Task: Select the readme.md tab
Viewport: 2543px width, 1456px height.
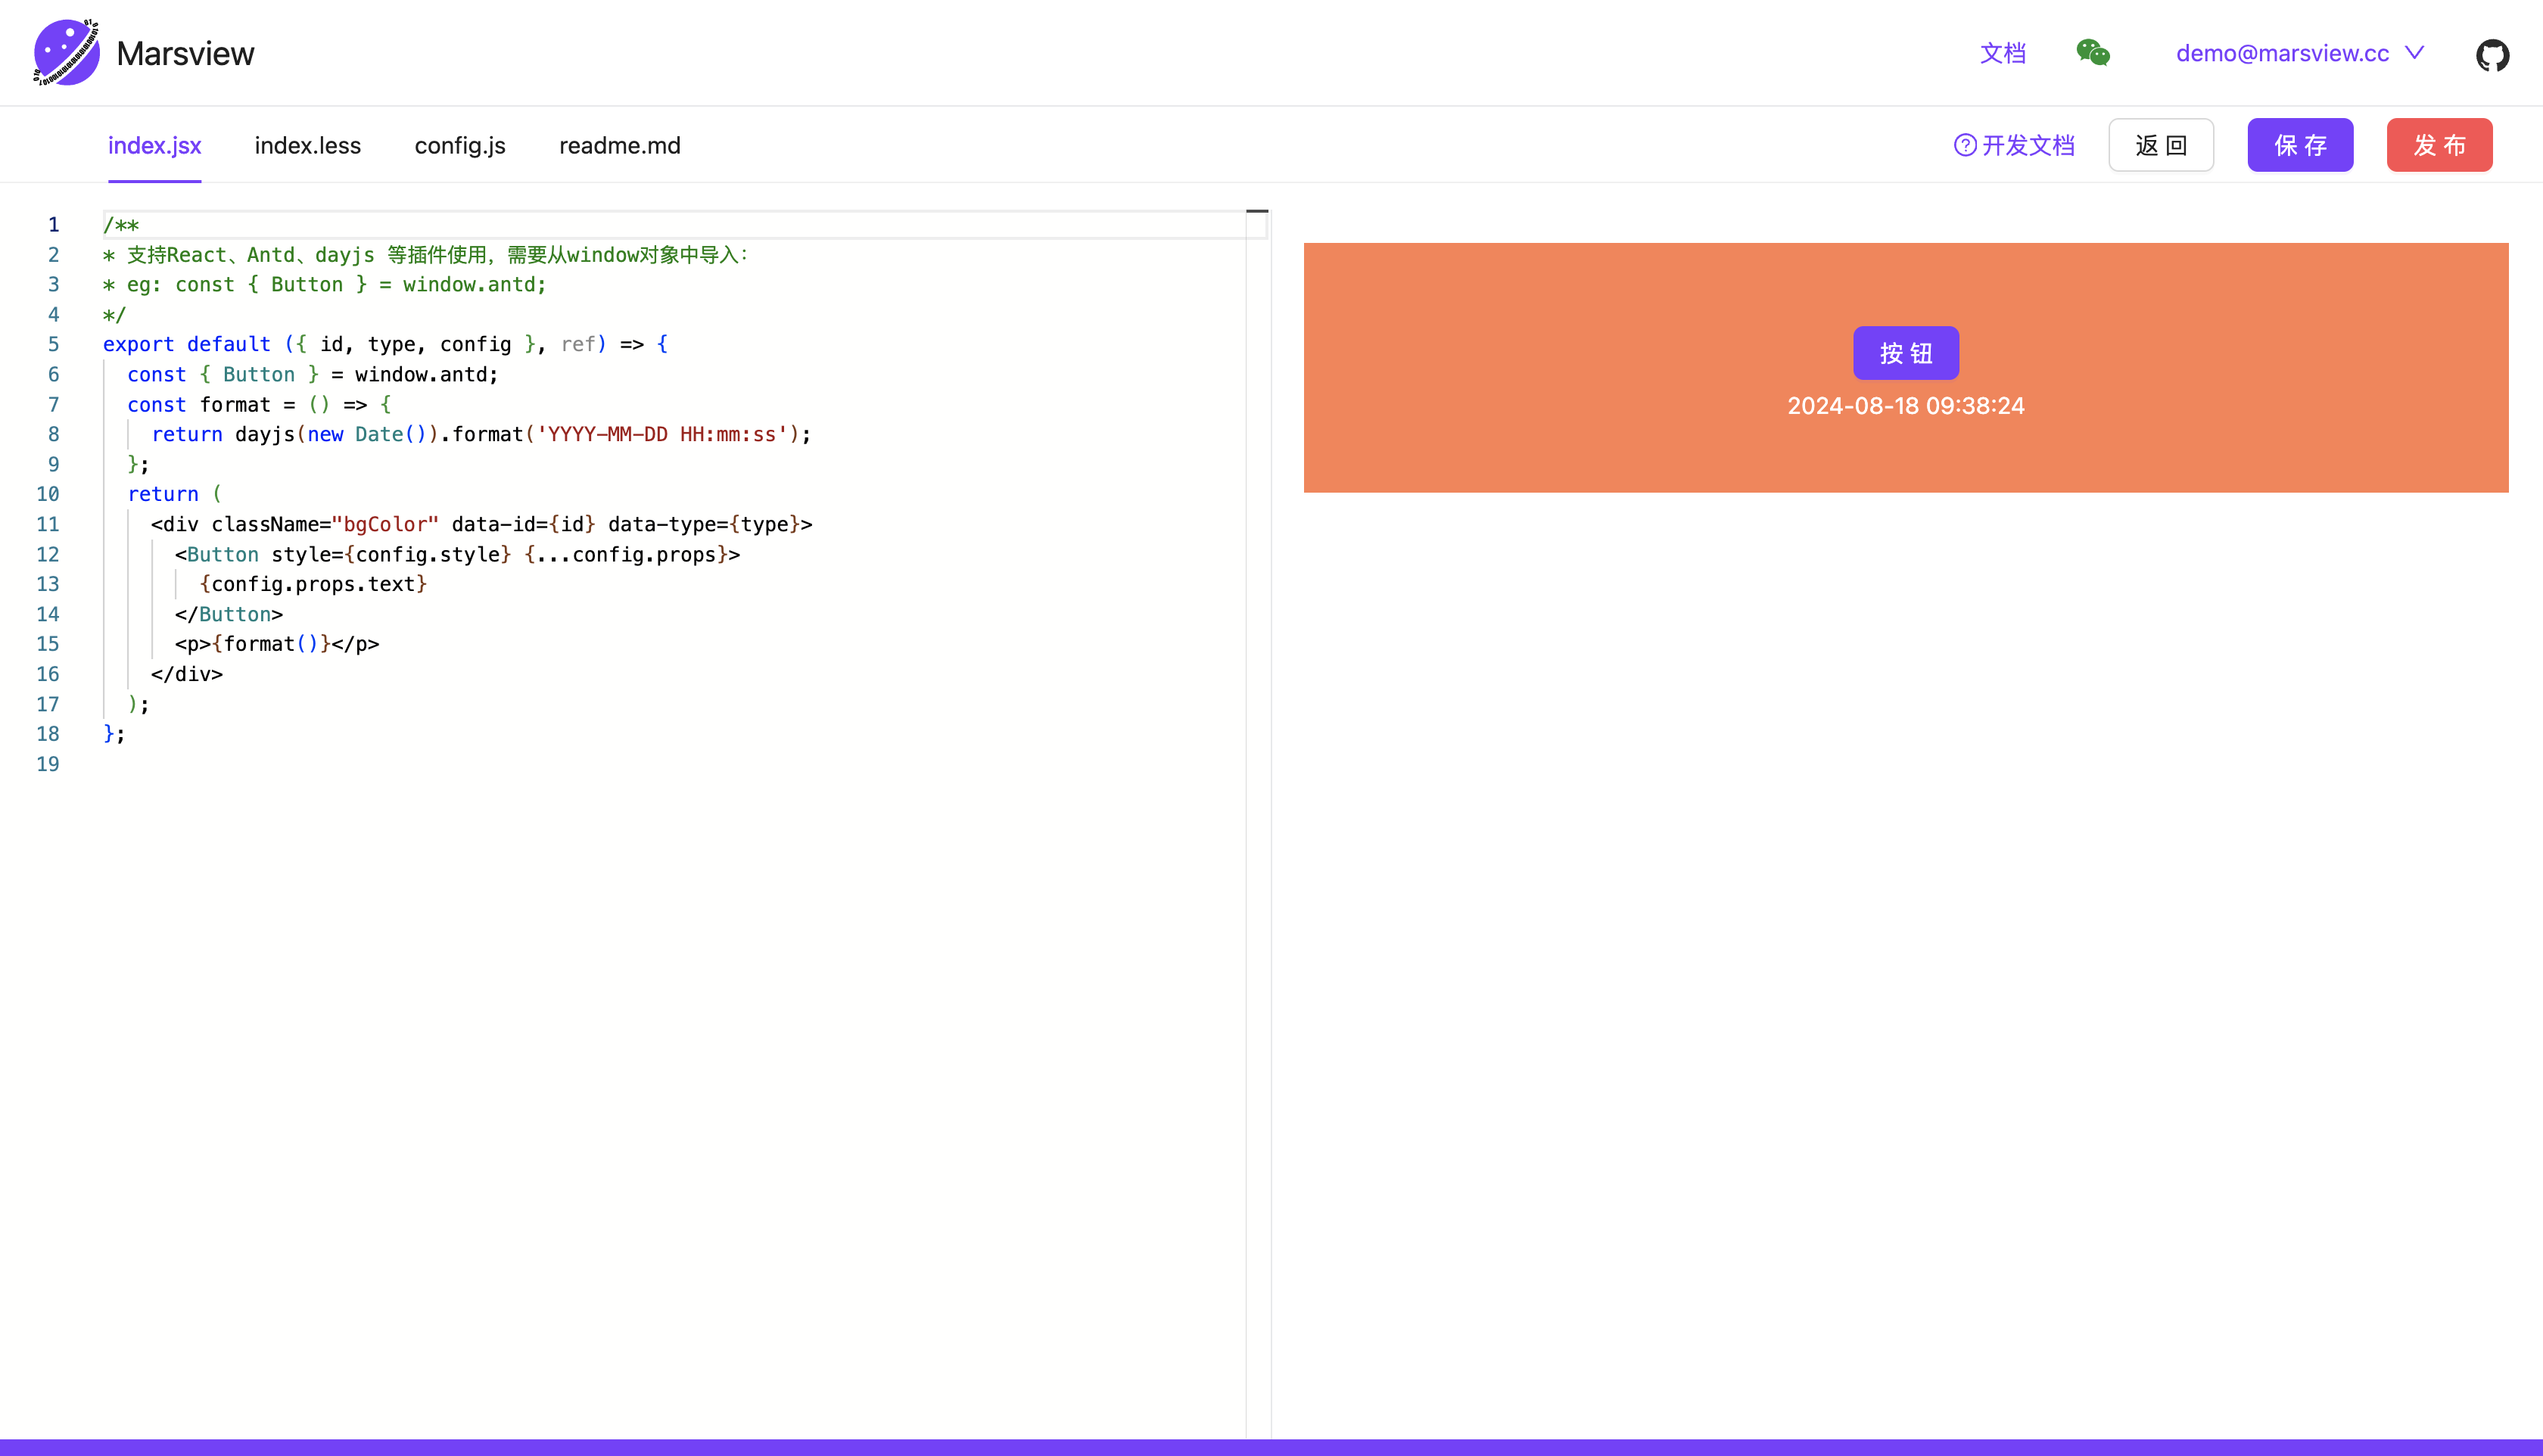Action: point(619,146)
